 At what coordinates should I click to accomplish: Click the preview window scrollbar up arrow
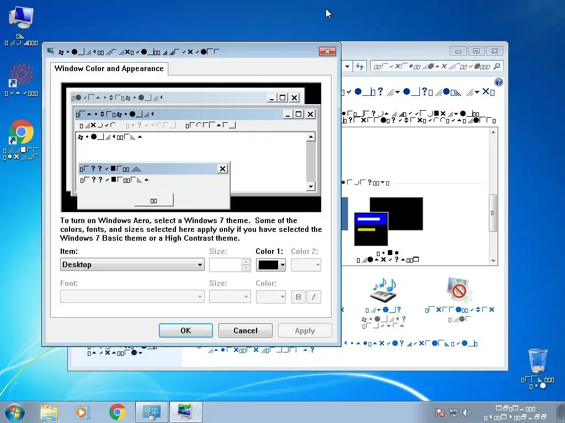point(311,137)
